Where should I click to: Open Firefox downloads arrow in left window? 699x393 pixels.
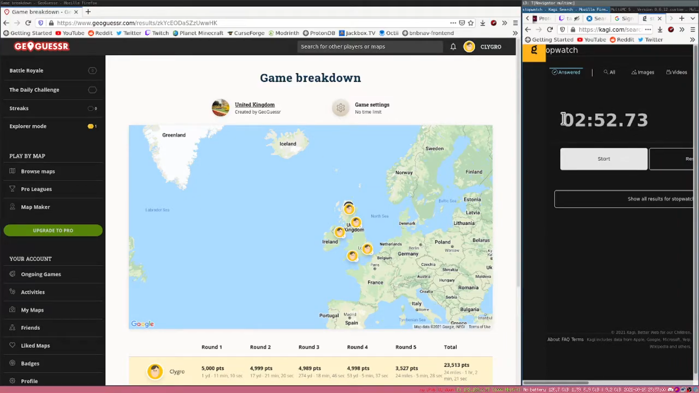(482, 23)
